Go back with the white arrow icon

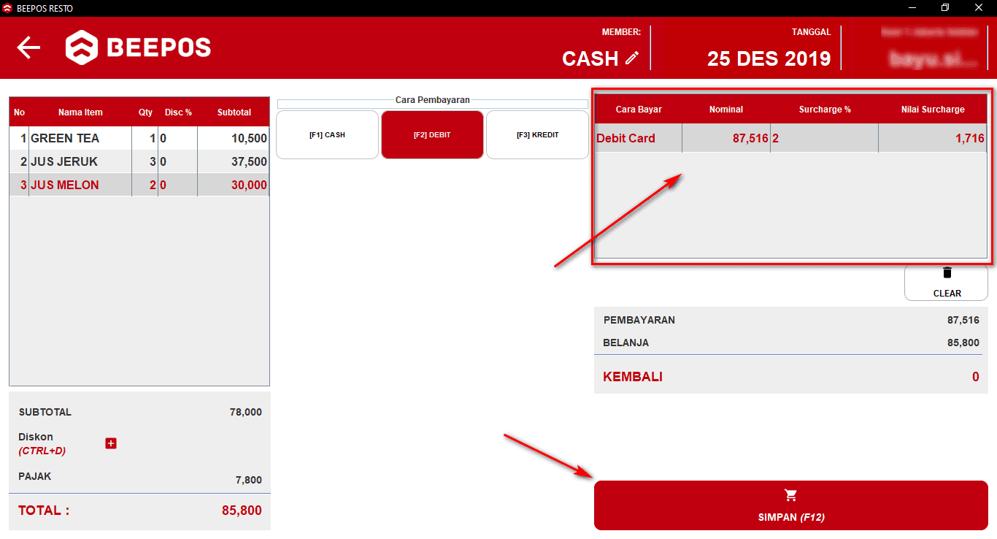click(x=28, y=48)
